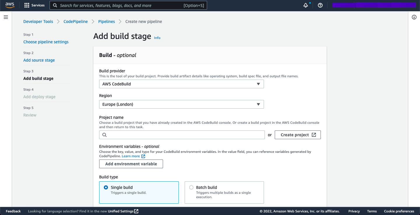This screenshot has height=215, width=420.
Task: Click the Add build stage page heading
Action: (122, 36)
